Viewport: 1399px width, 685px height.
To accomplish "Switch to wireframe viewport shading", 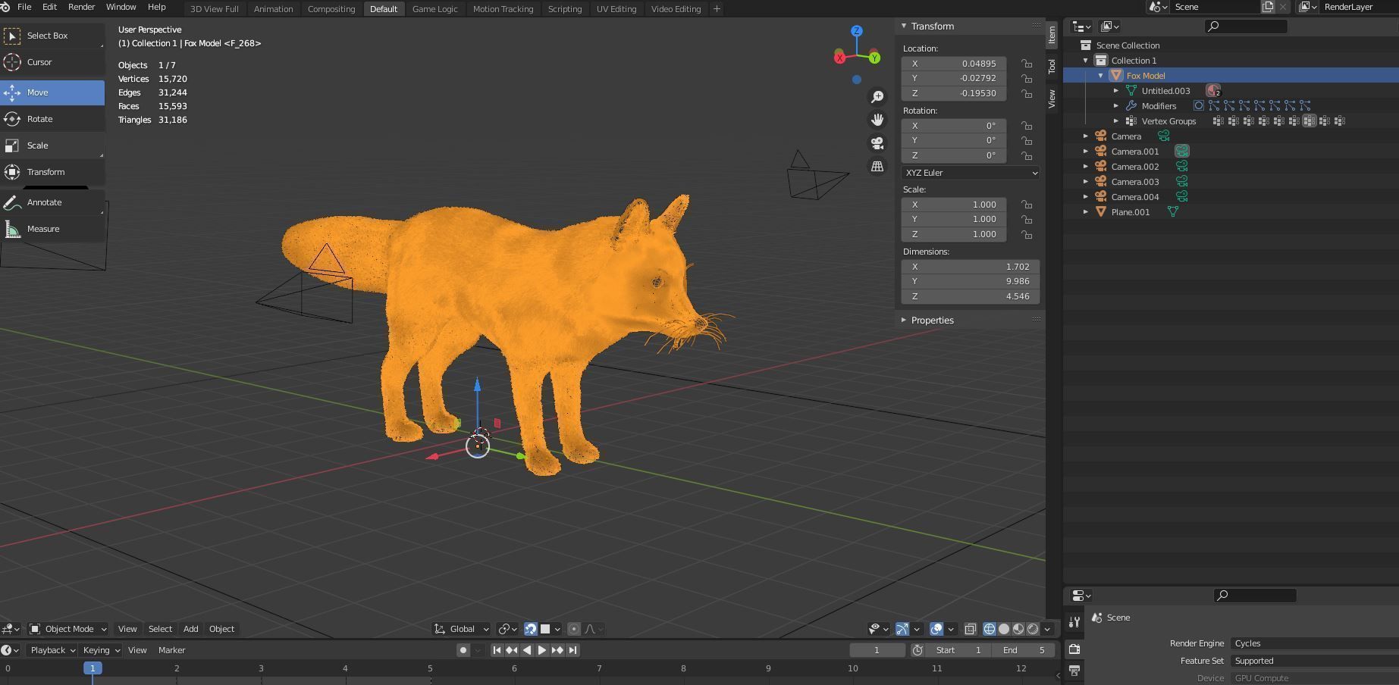I will (x=990, y=629).
